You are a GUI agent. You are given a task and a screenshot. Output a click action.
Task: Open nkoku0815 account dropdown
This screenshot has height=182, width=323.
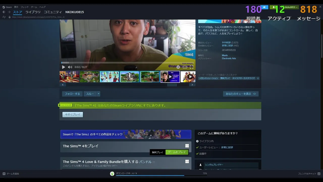click(x=289, y=7)
